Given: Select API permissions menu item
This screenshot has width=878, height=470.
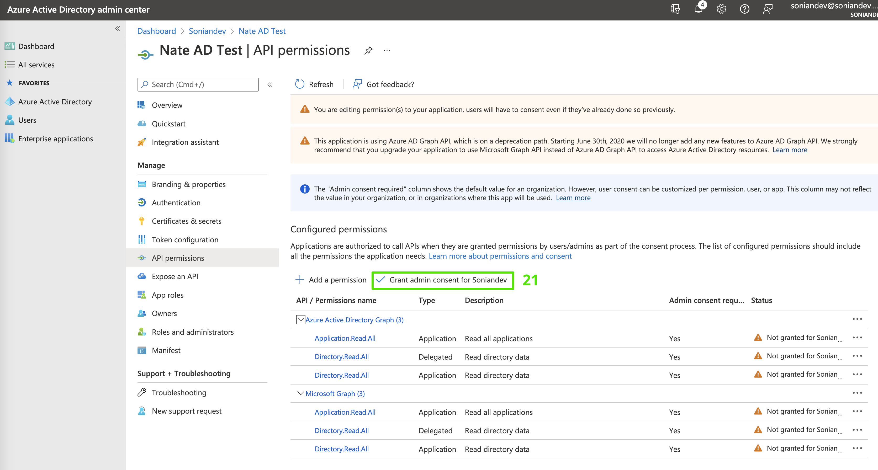Looking at the screenshot, I should (202, 258).
